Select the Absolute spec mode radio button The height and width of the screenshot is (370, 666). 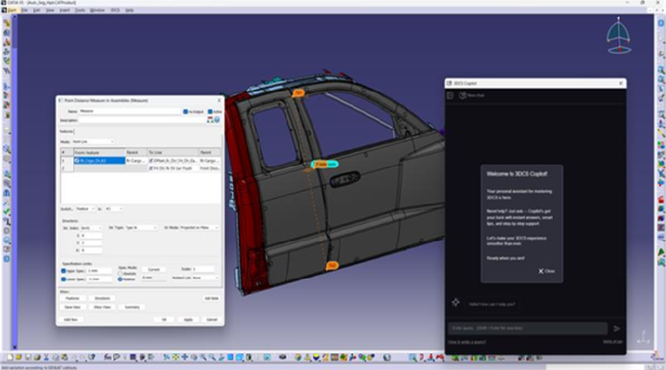(120, 274)
